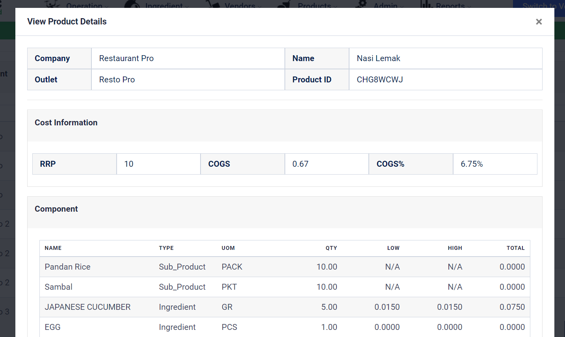Click the Operation icon
565x337 pixels.
tap(52, 4)
